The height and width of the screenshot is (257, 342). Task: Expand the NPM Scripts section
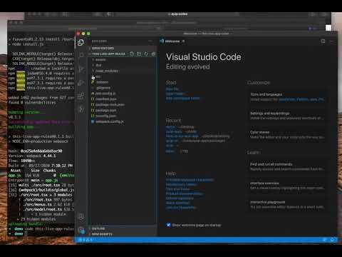coord(123,234)
